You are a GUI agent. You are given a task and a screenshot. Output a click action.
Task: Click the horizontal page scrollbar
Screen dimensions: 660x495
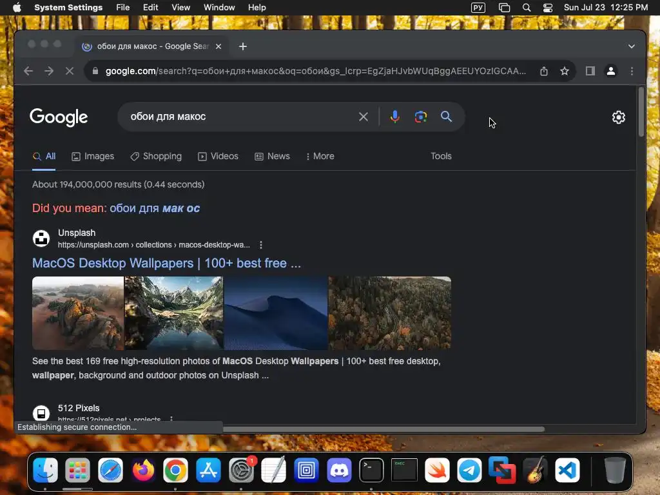coord(383,429)
